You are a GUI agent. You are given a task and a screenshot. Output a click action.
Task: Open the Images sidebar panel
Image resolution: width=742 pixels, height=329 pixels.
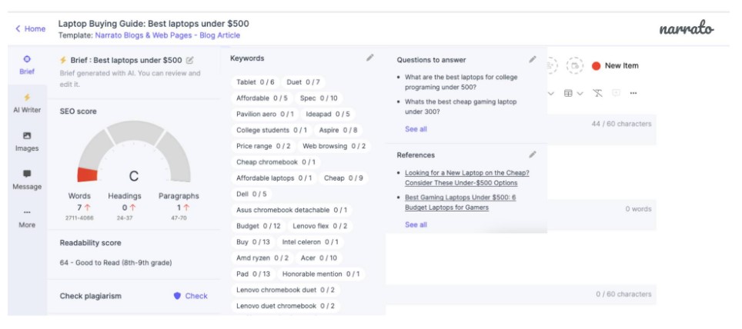[27, 141]
